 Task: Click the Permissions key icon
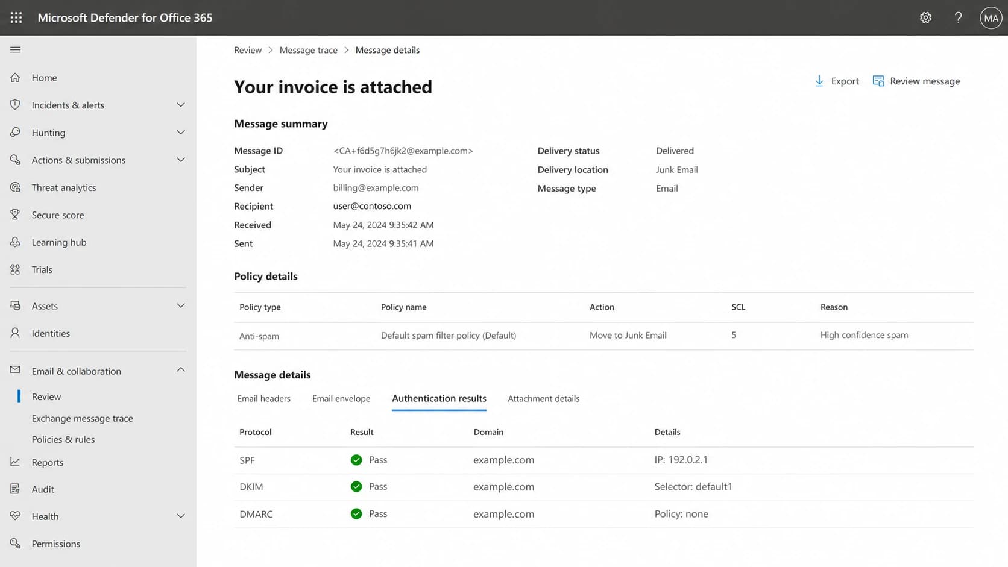pyautogui.click(x=16, y=543)
